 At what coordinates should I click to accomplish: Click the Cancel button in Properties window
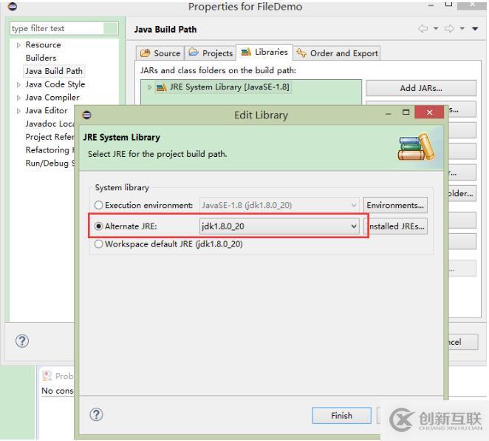click(x=463, y=342)
